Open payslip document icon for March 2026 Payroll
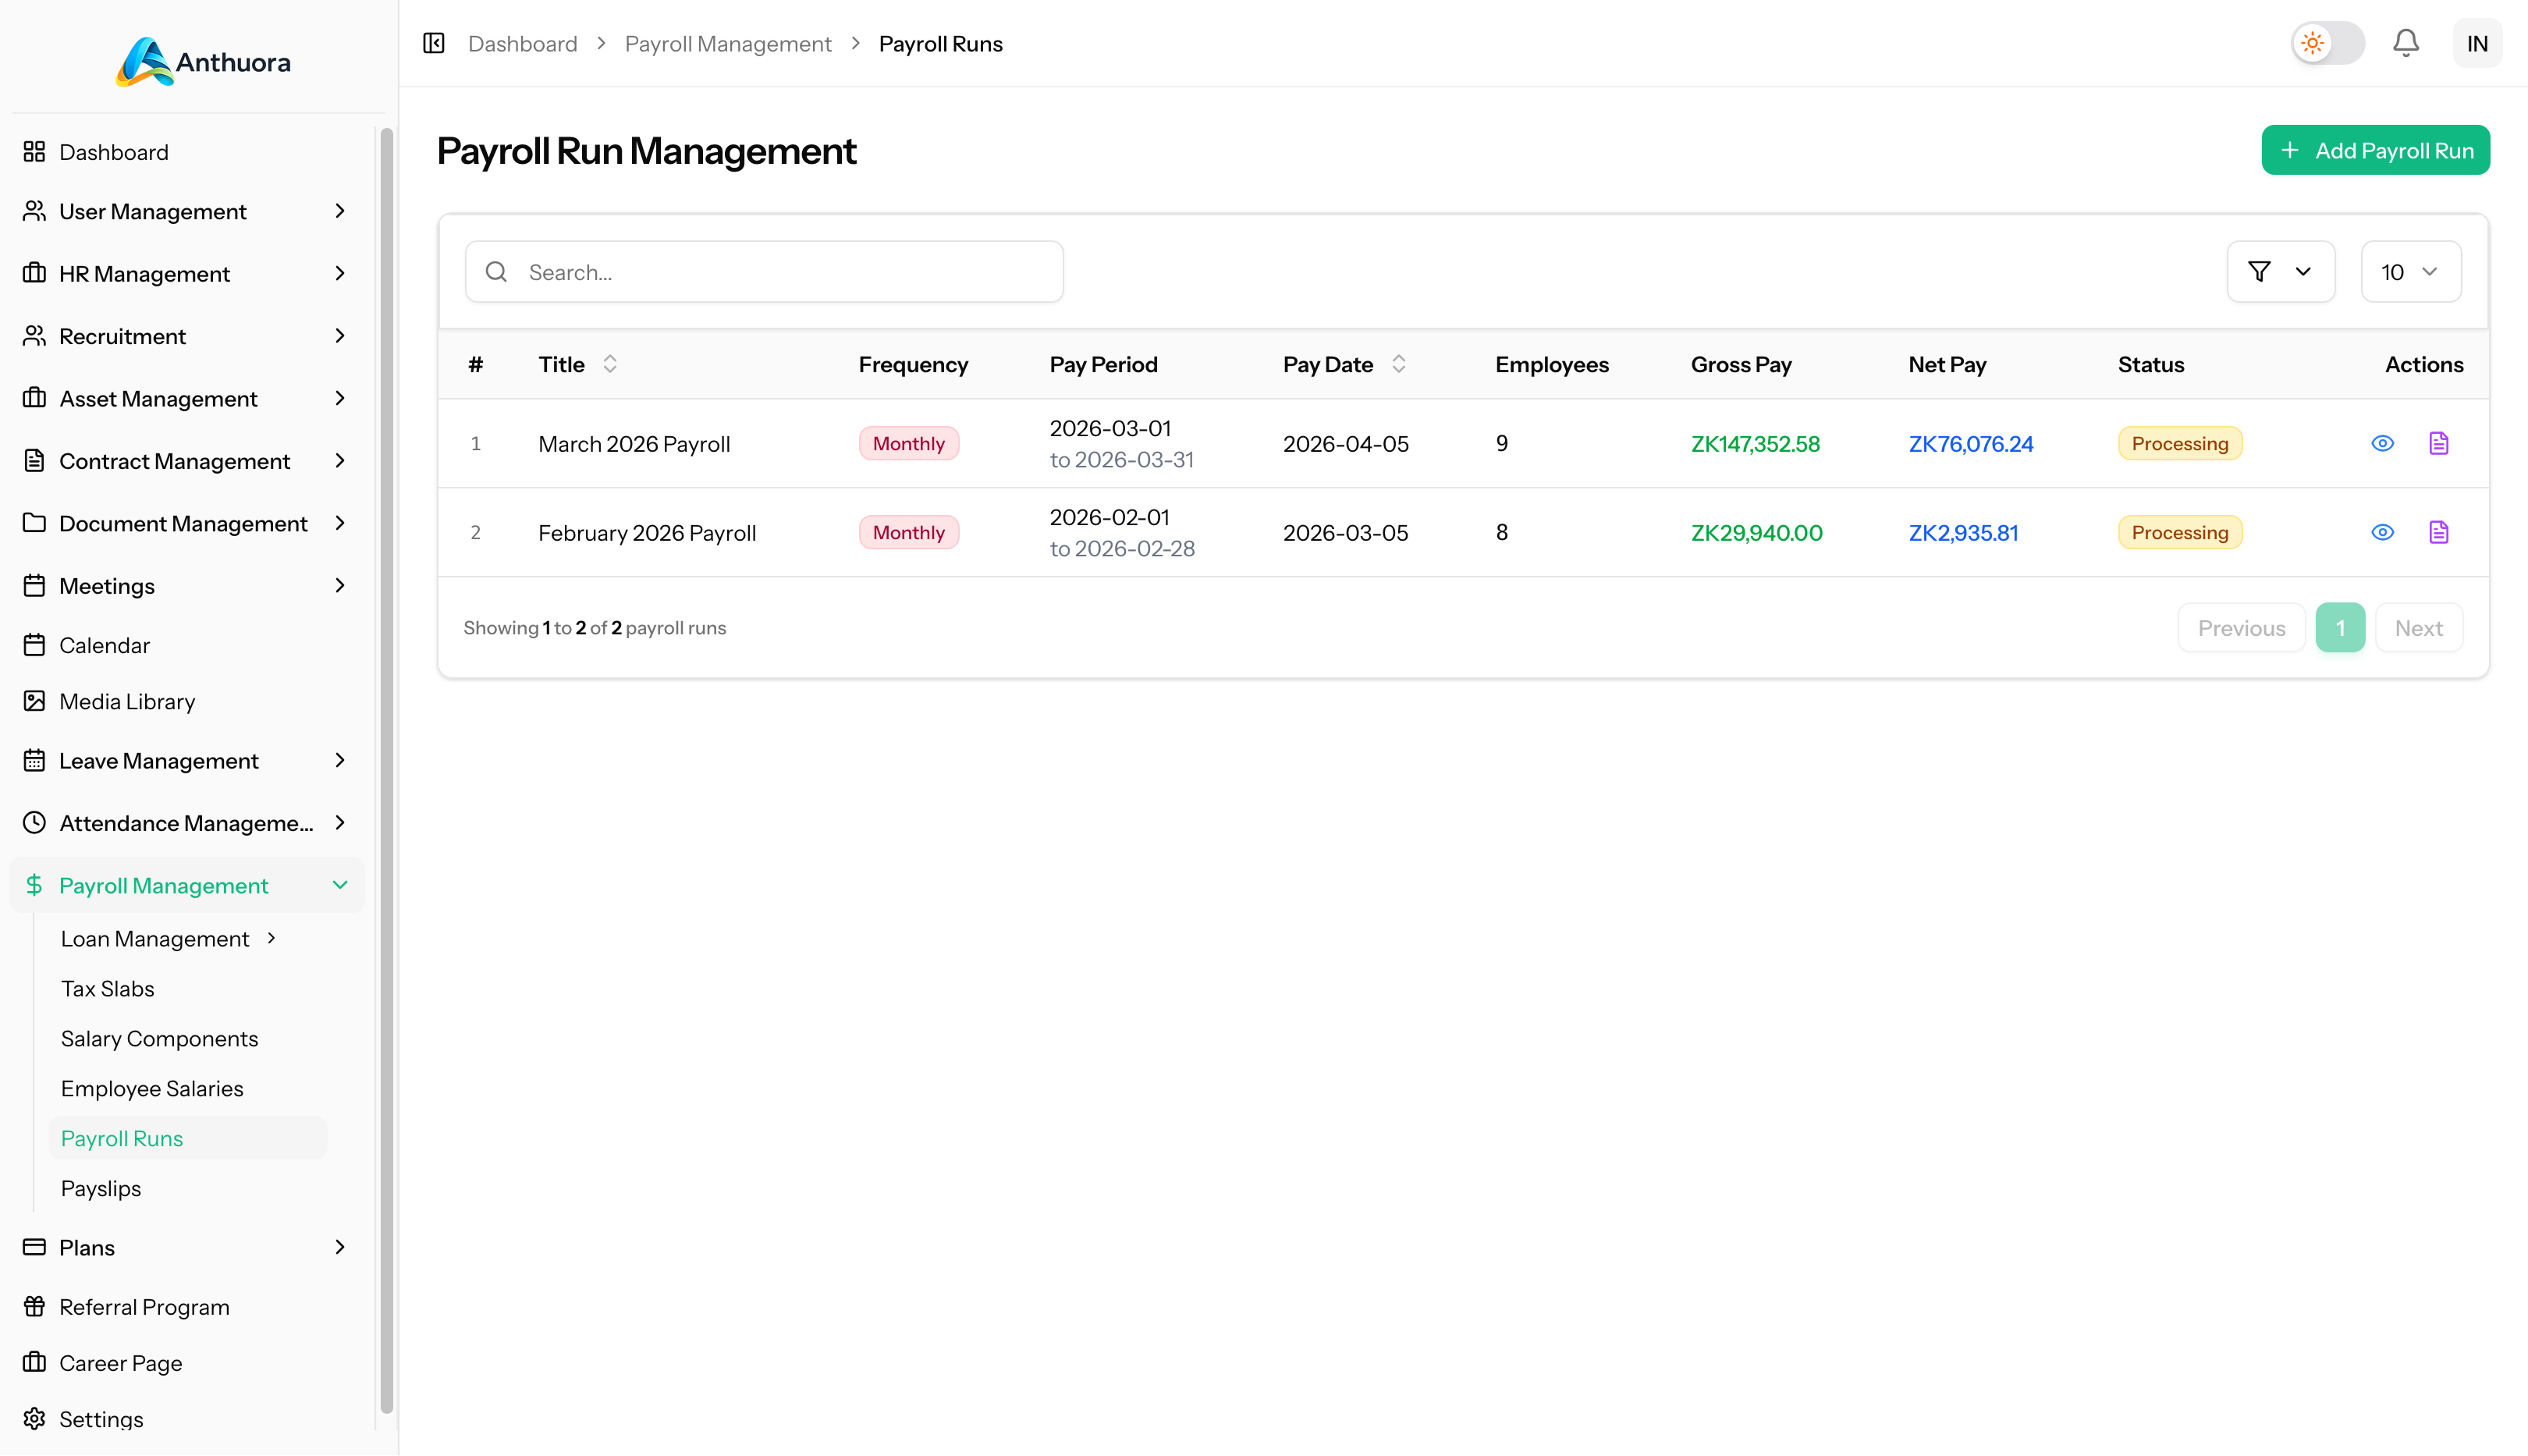The width and height of the screenshot is (2528, 1456). 2438,443
